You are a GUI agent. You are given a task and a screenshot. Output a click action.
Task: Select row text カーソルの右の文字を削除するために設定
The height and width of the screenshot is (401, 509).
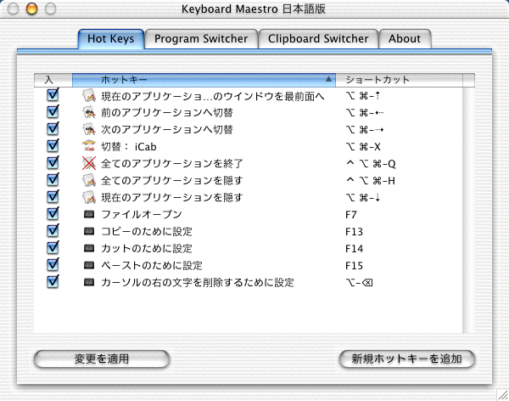(x=198, y=282)
